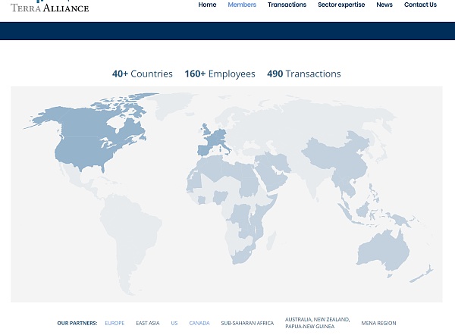Select Sector expertise in navigation
The height and width of the screenshot is (335, 455).
pyautogui.click(x=341, y=5)
